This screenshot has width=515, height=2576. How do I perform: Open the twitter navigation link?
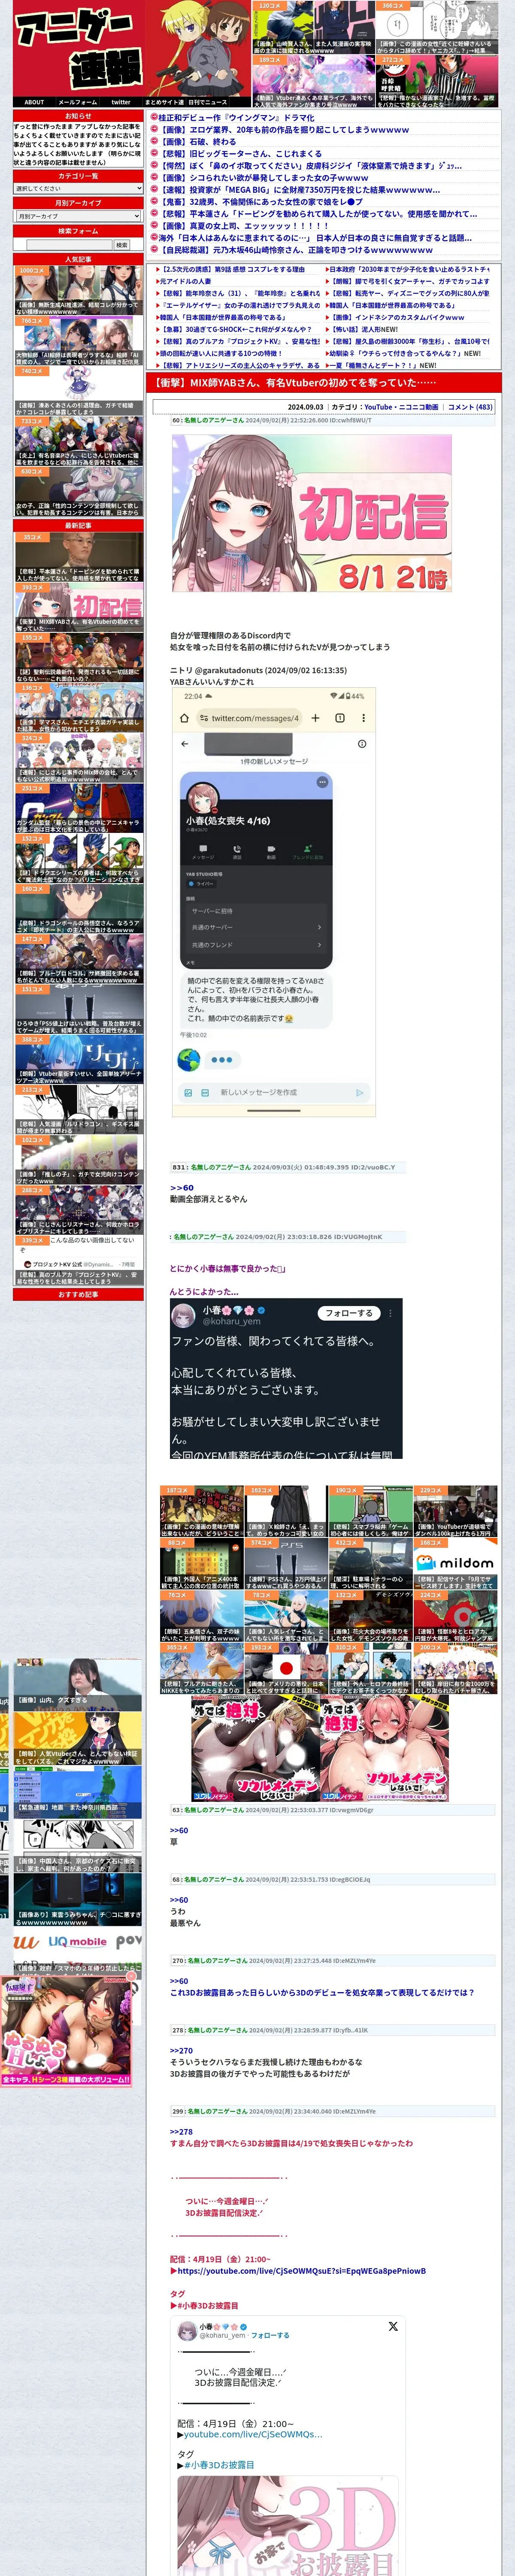pos(120,102)
